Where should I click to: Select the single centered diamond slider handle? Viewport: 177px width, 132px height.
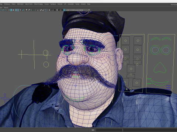(131, 69)
